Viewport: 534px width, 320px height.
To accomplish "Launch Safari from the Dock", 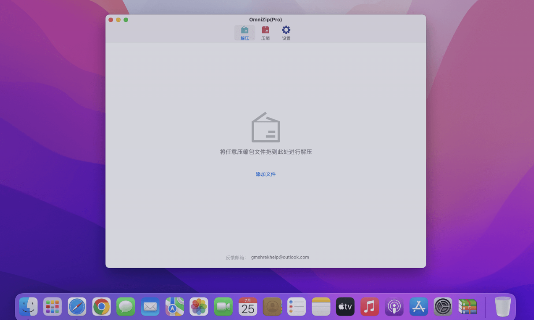I will pos(77,306).
